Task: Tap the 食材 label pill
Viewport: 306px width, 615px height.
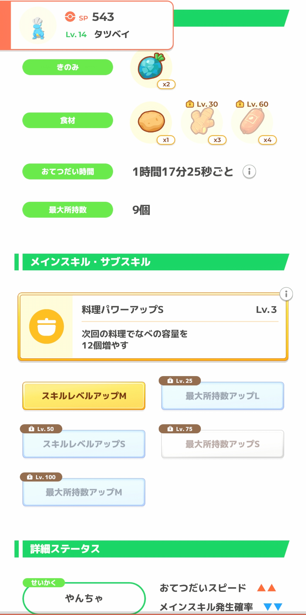Action: tap(68, 120)
